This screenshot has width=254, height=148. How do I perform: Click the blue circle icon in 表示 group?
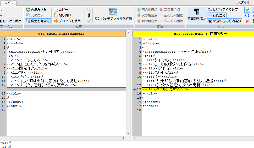(247, 15)
